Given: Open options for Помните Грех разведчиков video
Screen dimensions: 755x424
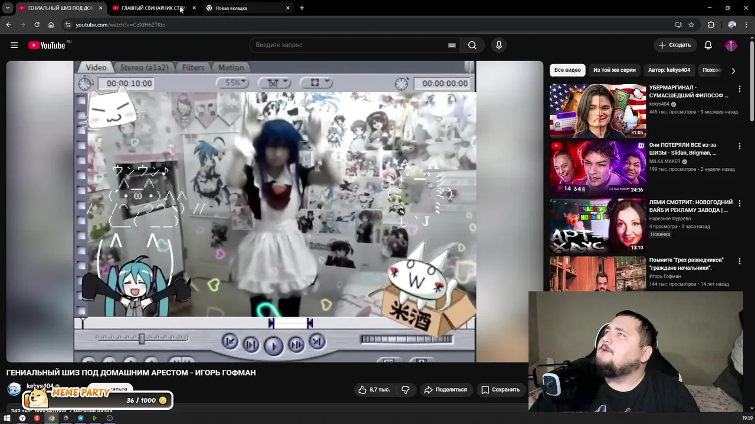Looking at the screenshot, I should tap(739, 261).
